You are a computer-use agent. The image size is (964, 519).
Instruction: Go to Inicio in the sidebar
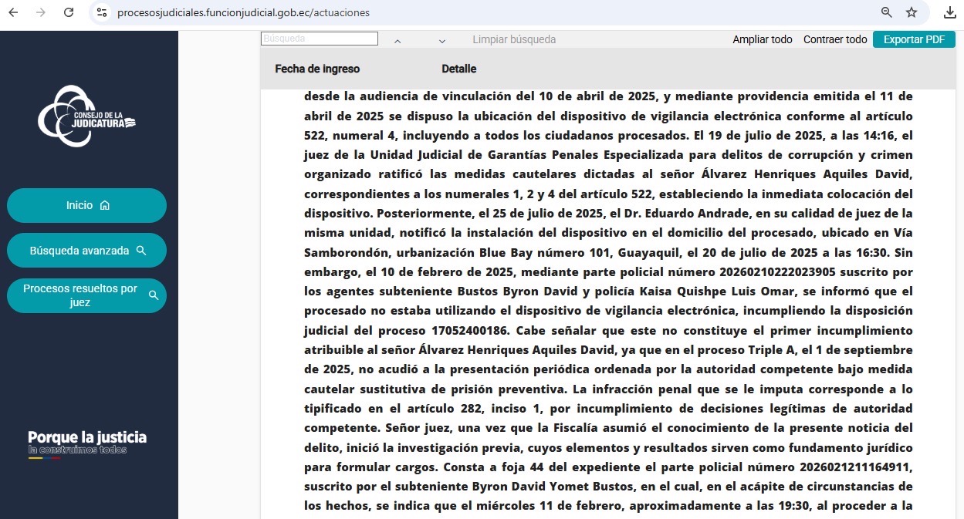(x=86, y=205)
